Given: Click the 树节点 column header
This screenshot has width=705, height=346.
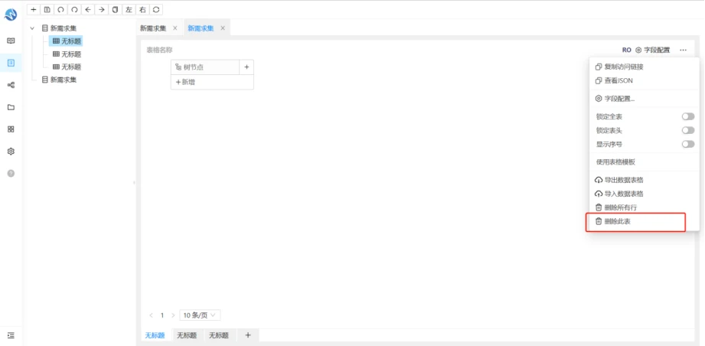Looking at the screenshot, I should click(205, 67).
